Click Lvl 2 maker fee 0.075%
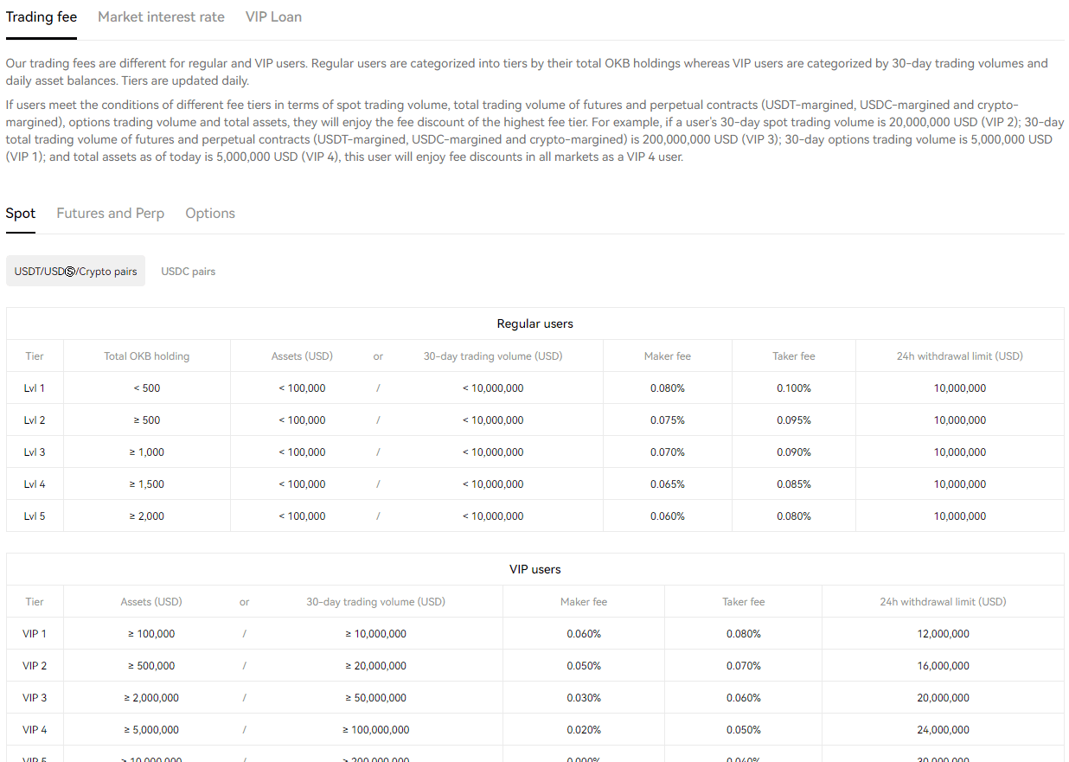The image size is (1069, 762). pyautogui.click(x=667, y=420)
